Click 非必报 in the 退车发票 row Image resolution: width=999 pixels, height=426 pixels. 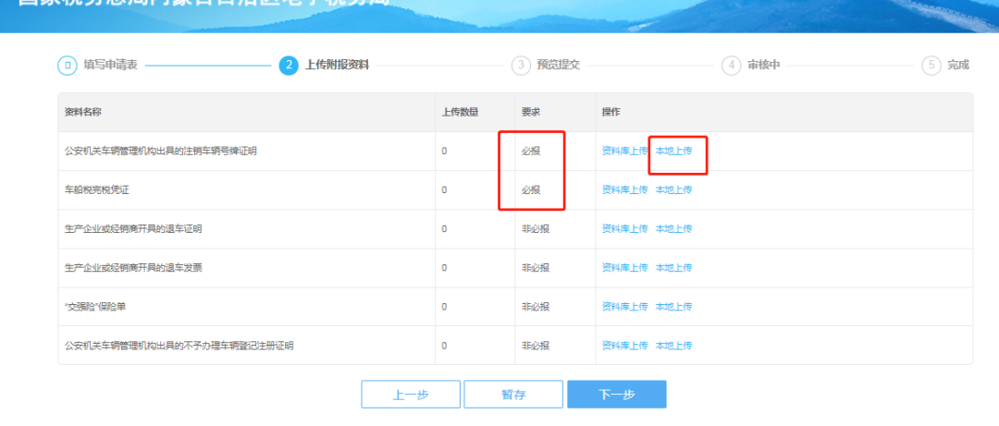point(536,267)
